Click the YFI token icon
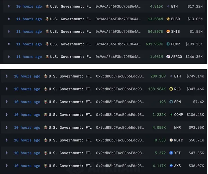 point(171,153)
